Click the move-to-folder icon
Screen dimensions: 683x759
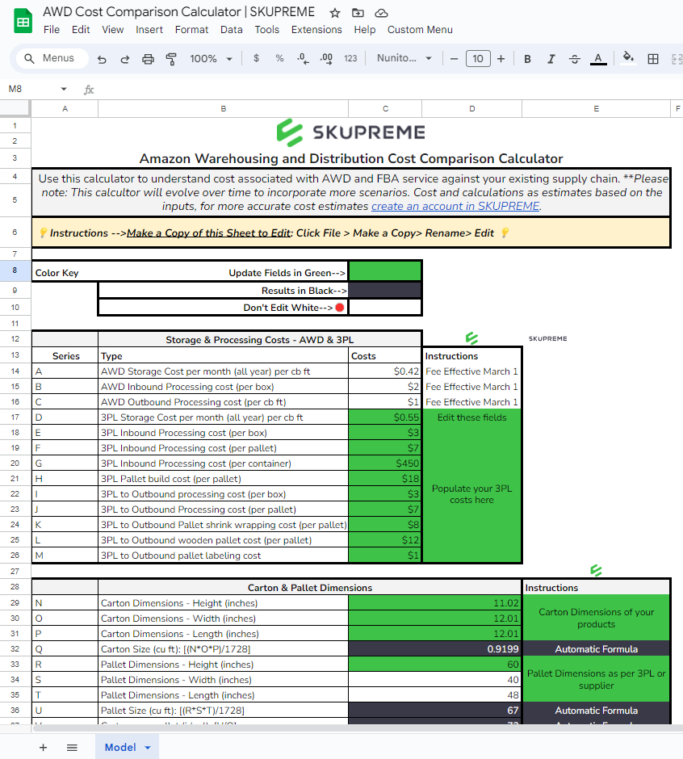[358, 13]
